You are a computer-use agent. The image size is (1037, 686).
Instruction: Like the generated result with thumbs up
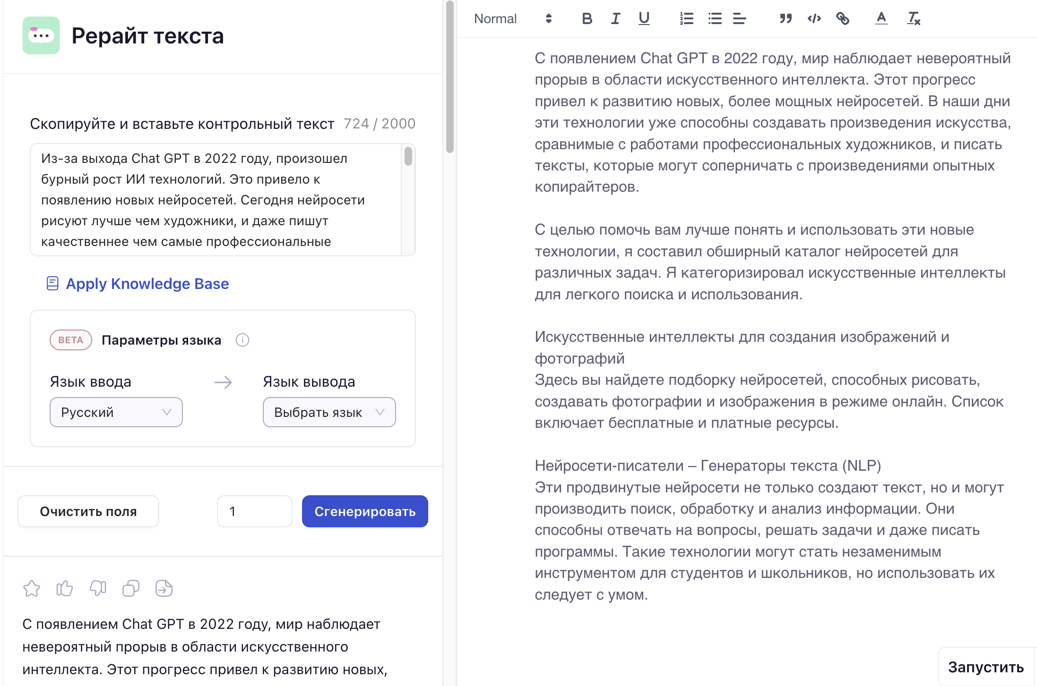65,588
